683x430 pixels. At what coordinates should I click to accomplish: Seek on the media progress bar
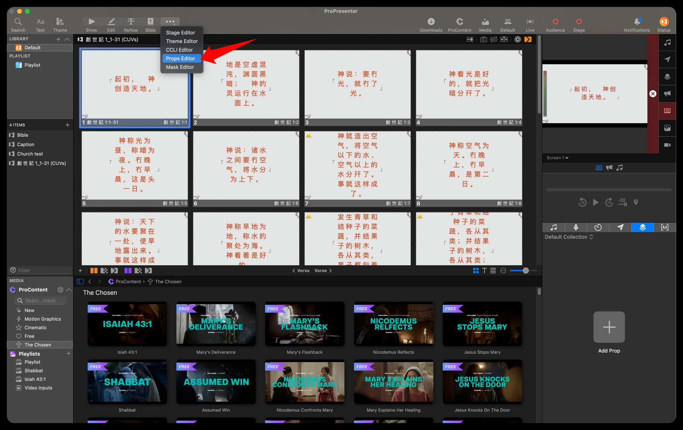click(x=609, y=190)
